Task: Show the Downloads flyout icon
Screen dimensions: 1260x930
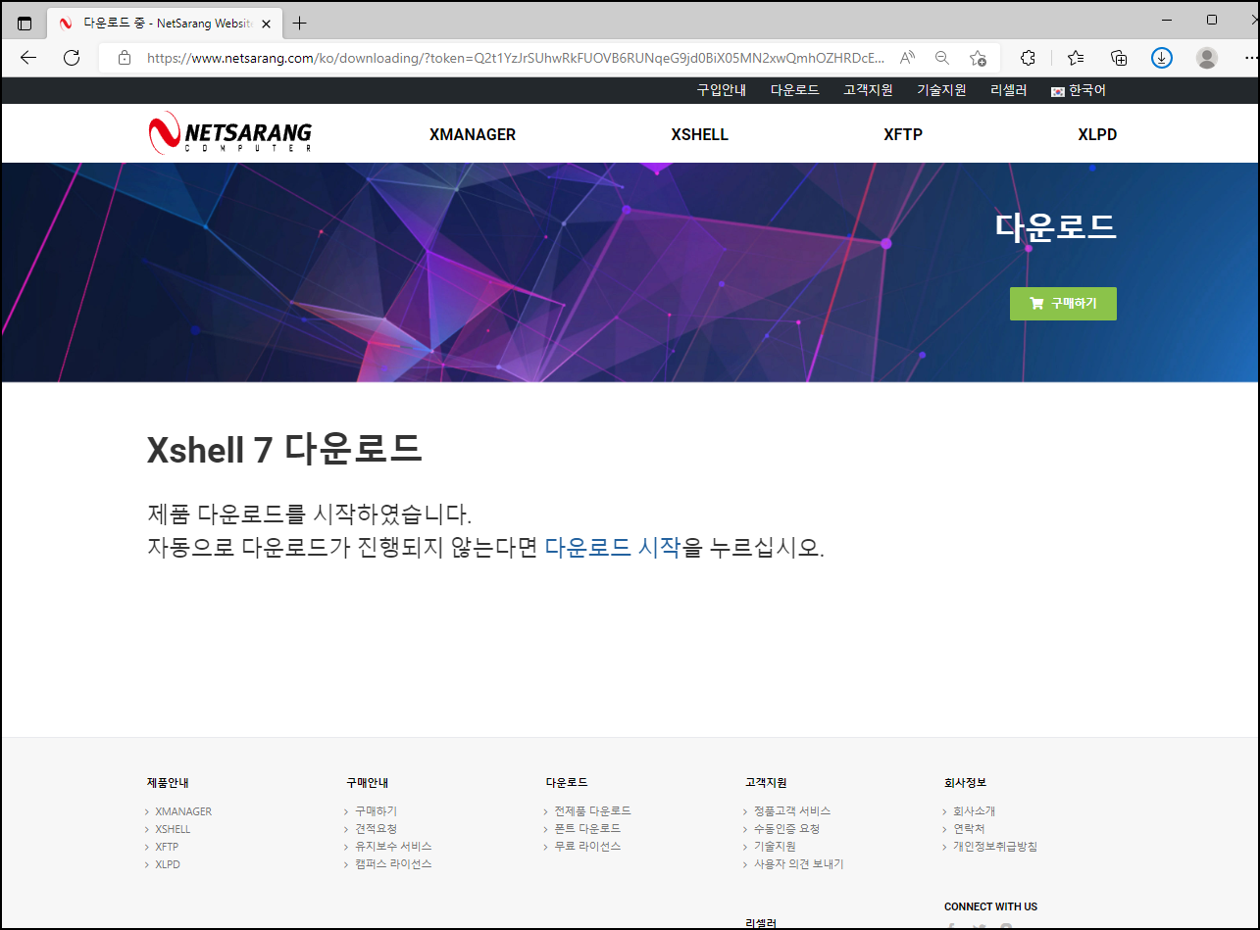Action: point(1162,58)
